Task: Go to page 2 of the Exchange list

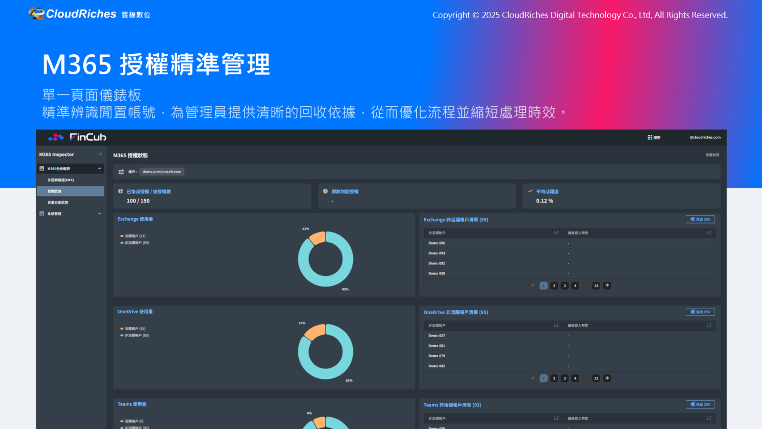Action: coord(554,286)
